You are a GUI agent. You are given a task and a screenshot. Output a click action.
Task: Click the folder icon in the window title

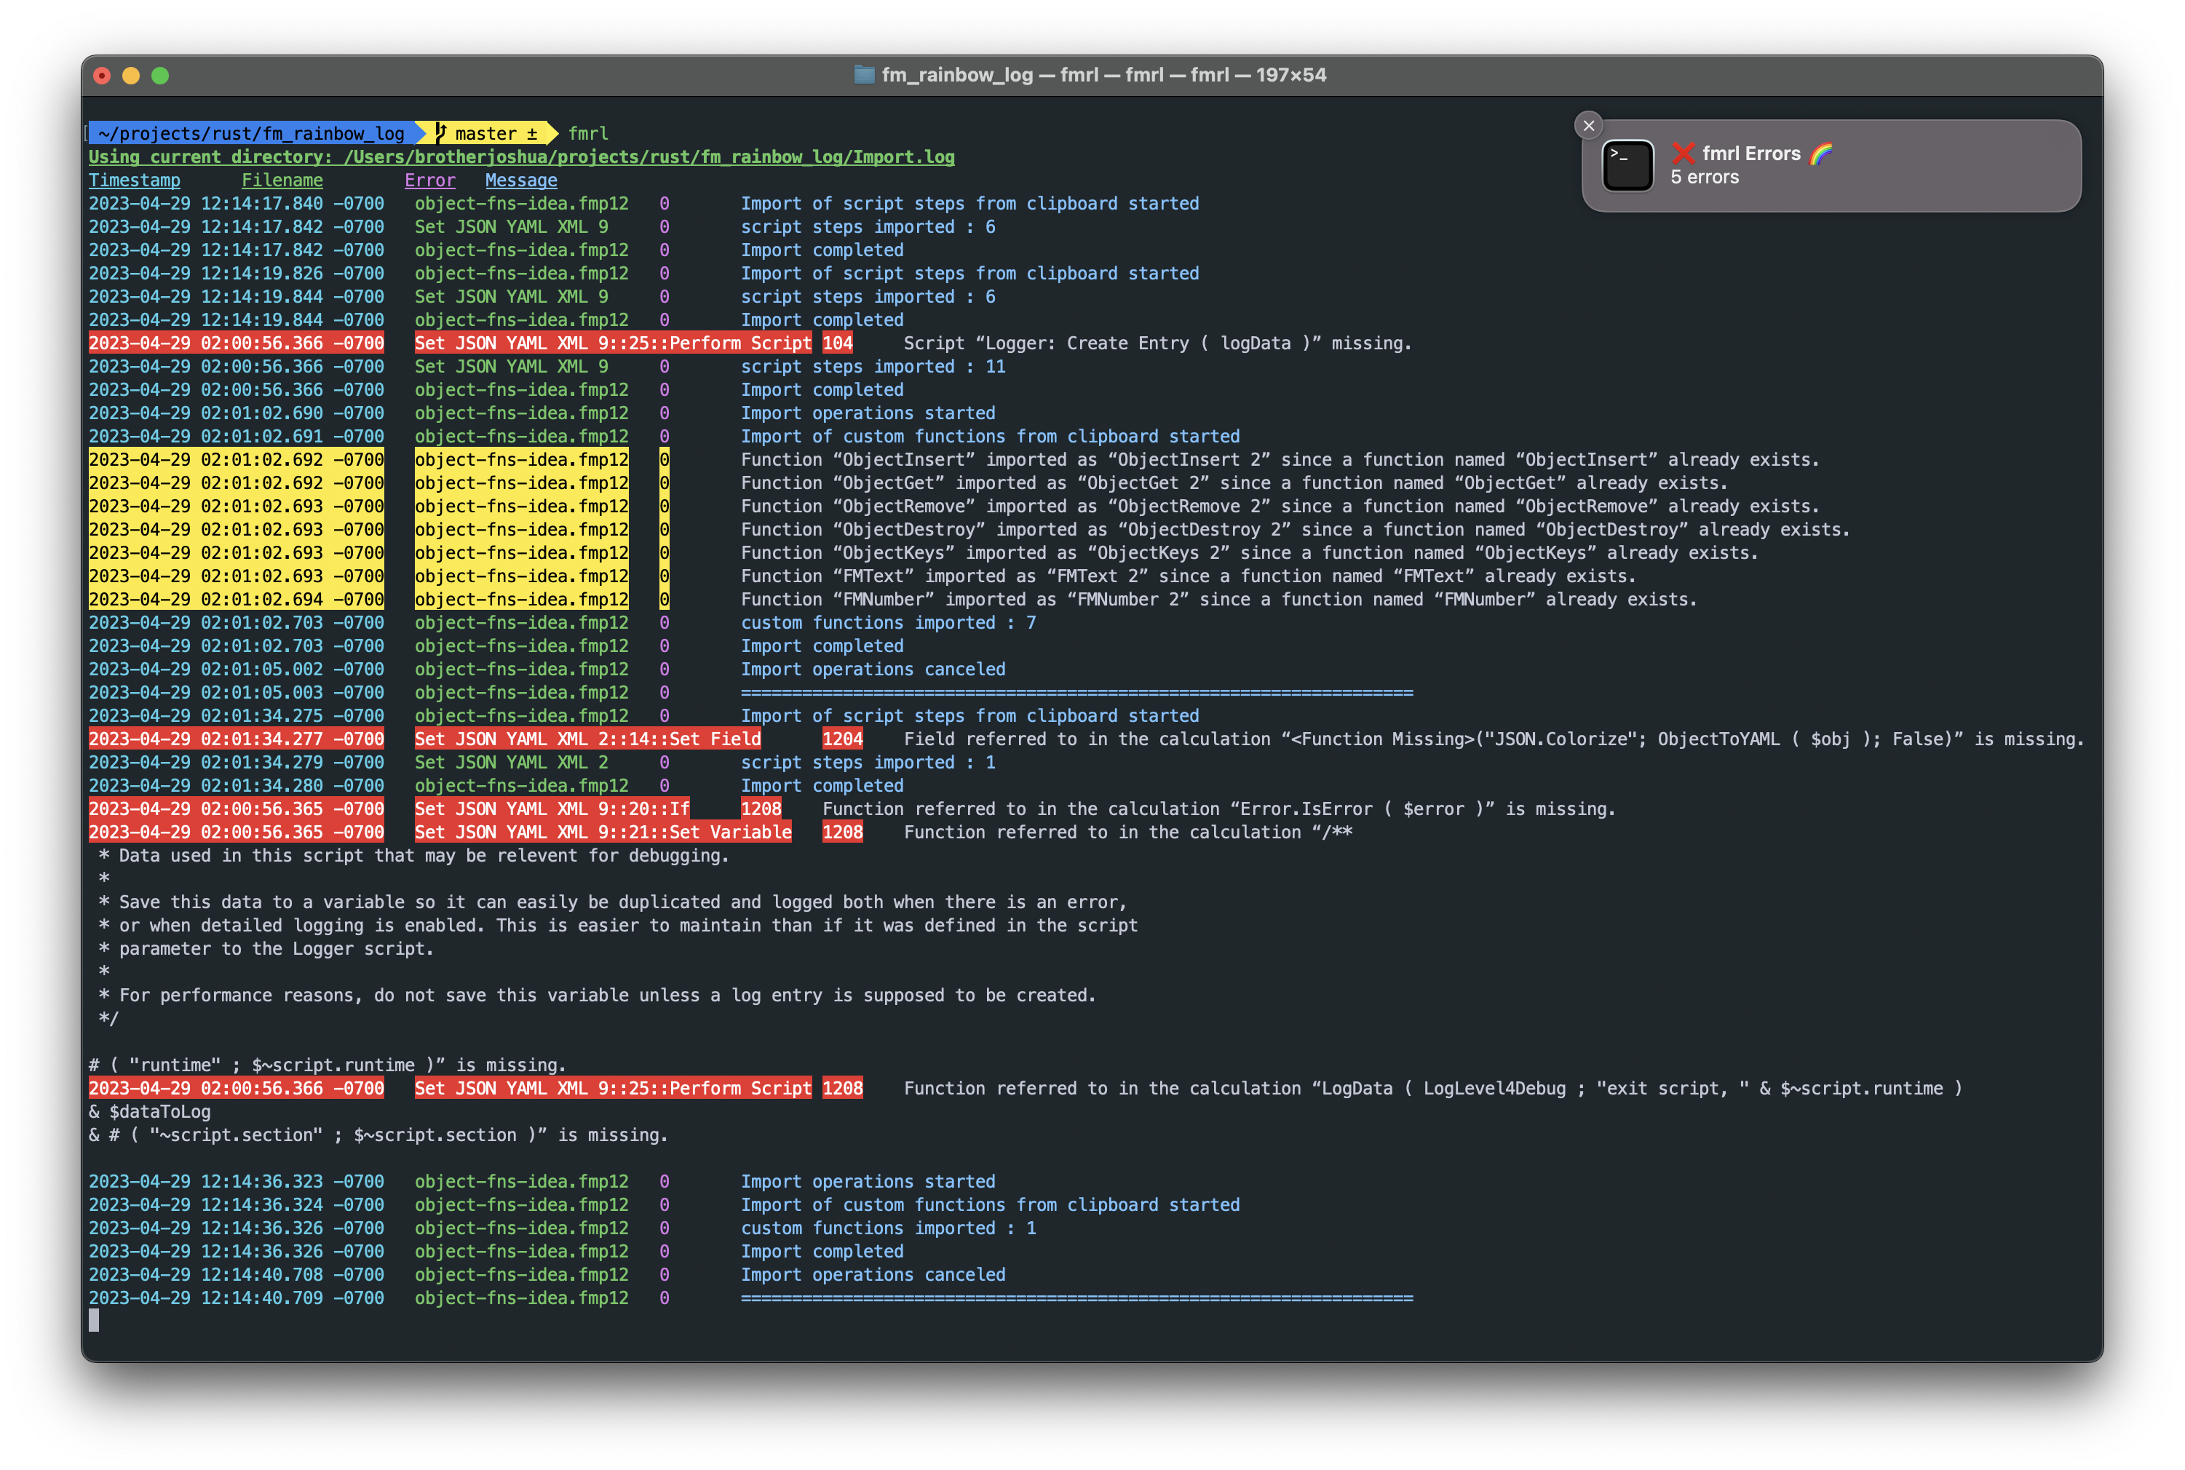coord(864,75)
